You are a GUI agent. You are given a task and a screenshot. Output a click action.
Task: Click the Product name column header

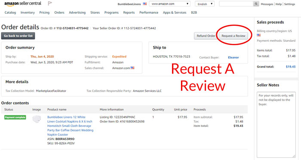(x=57, y=110)
